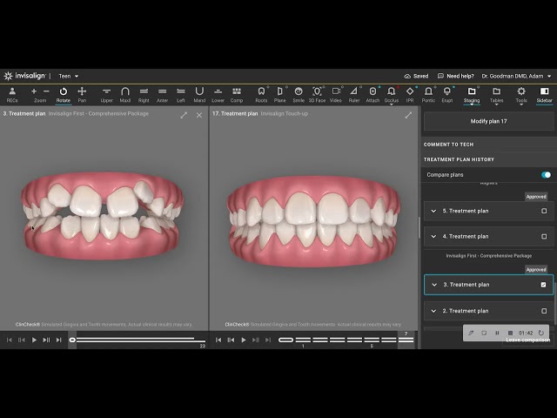The height and width of the screenshot is (418, 557).
Task: Check the 2. Treatment plan checkbox
Action: (x=544, y=311)
